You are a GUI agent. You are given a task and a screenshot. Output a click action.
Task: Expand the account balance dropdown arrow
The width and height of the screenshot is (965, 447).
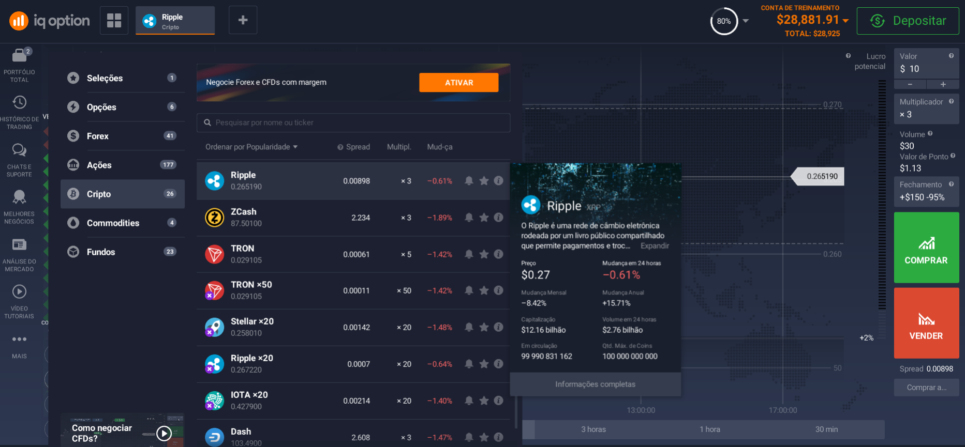click(x=845, y=21)
